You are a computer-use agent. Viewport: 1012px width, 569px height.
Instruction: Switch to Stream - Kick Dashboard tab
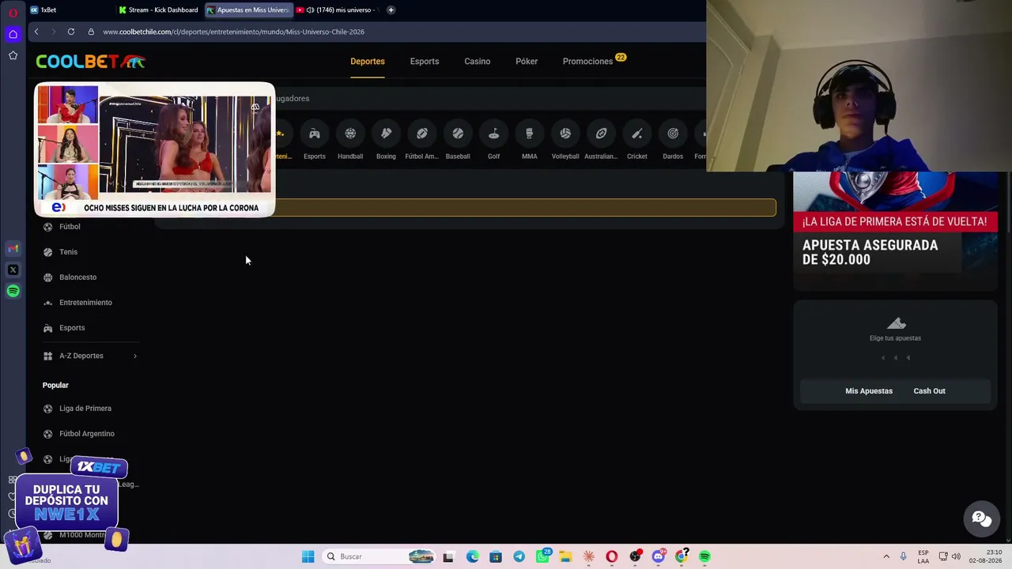coord(158,10)
